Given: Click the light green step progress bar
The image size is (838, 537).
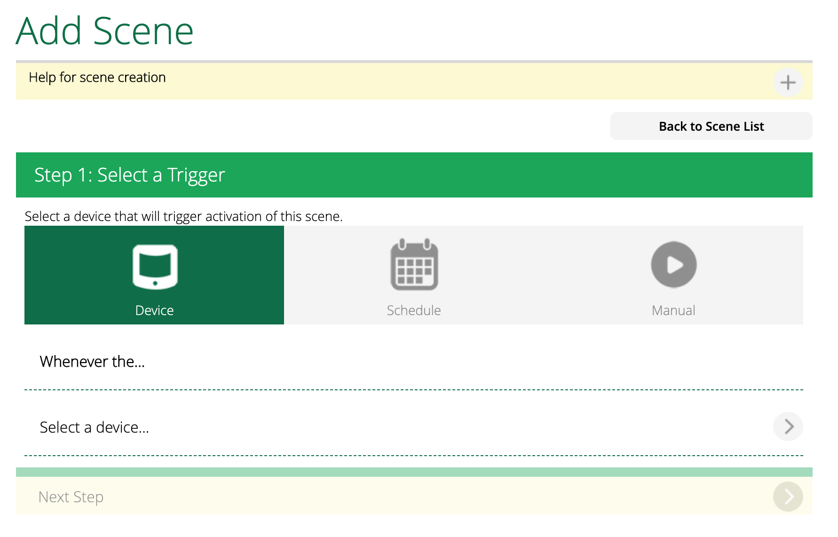Looking at the screenshot, I should (x=414, y=472).
